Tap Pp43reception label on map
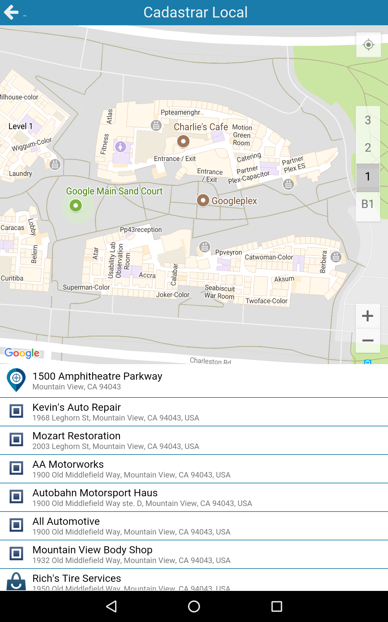Image resolution: width=388 pixels, height=622 pixels. (141, 230)
